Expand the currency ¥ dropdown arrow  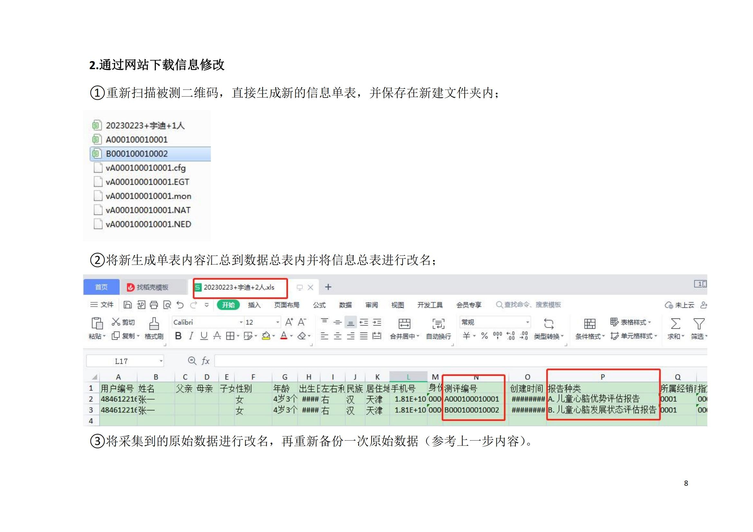point(474,336)
